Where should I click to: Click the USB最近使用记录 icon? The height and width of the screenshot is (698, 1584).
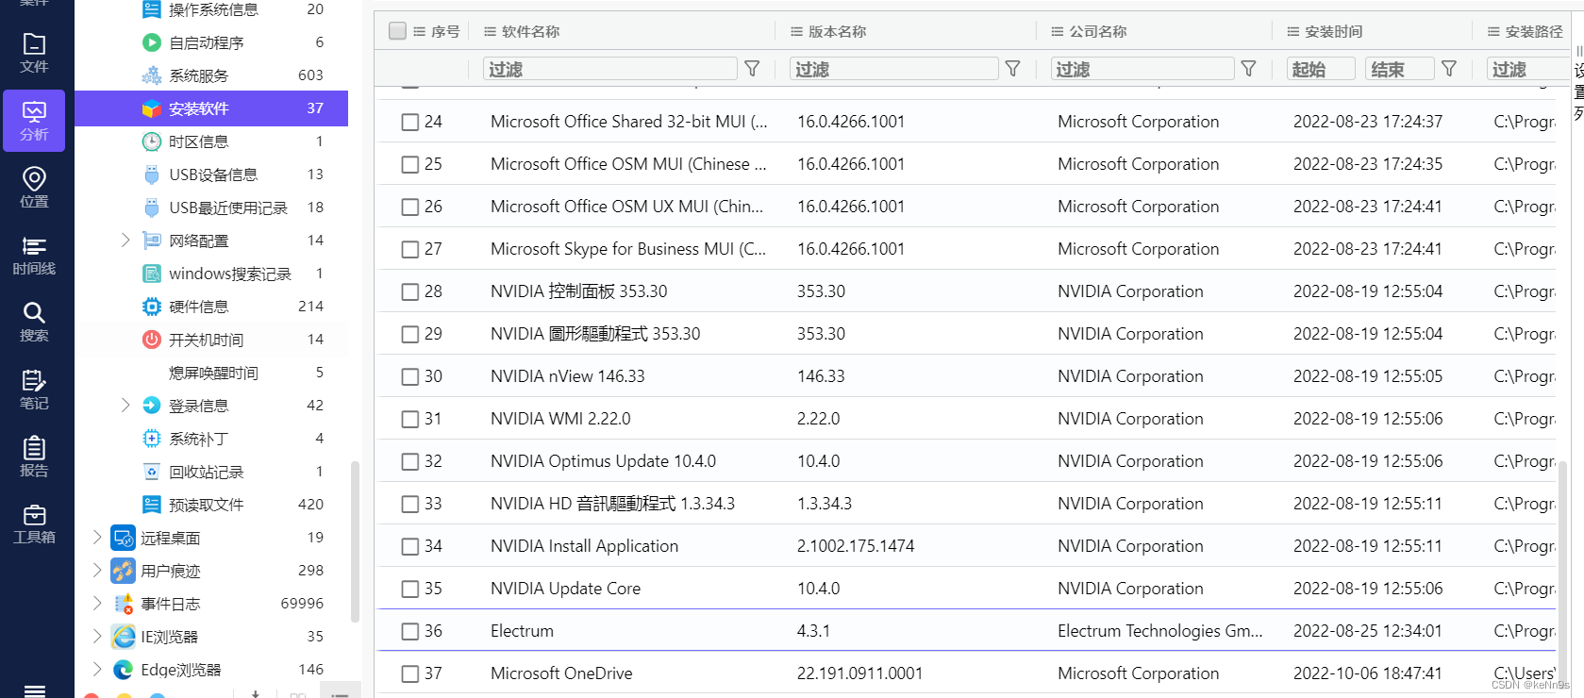click(151, 208)
